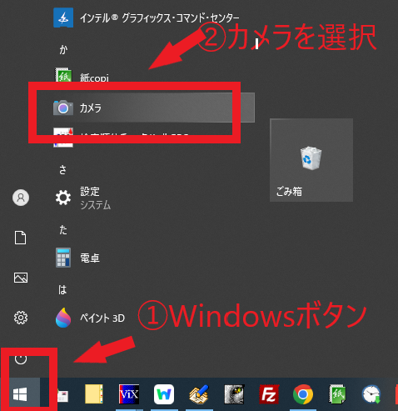Open Settings gear in Start sidebar

[21, 318]
